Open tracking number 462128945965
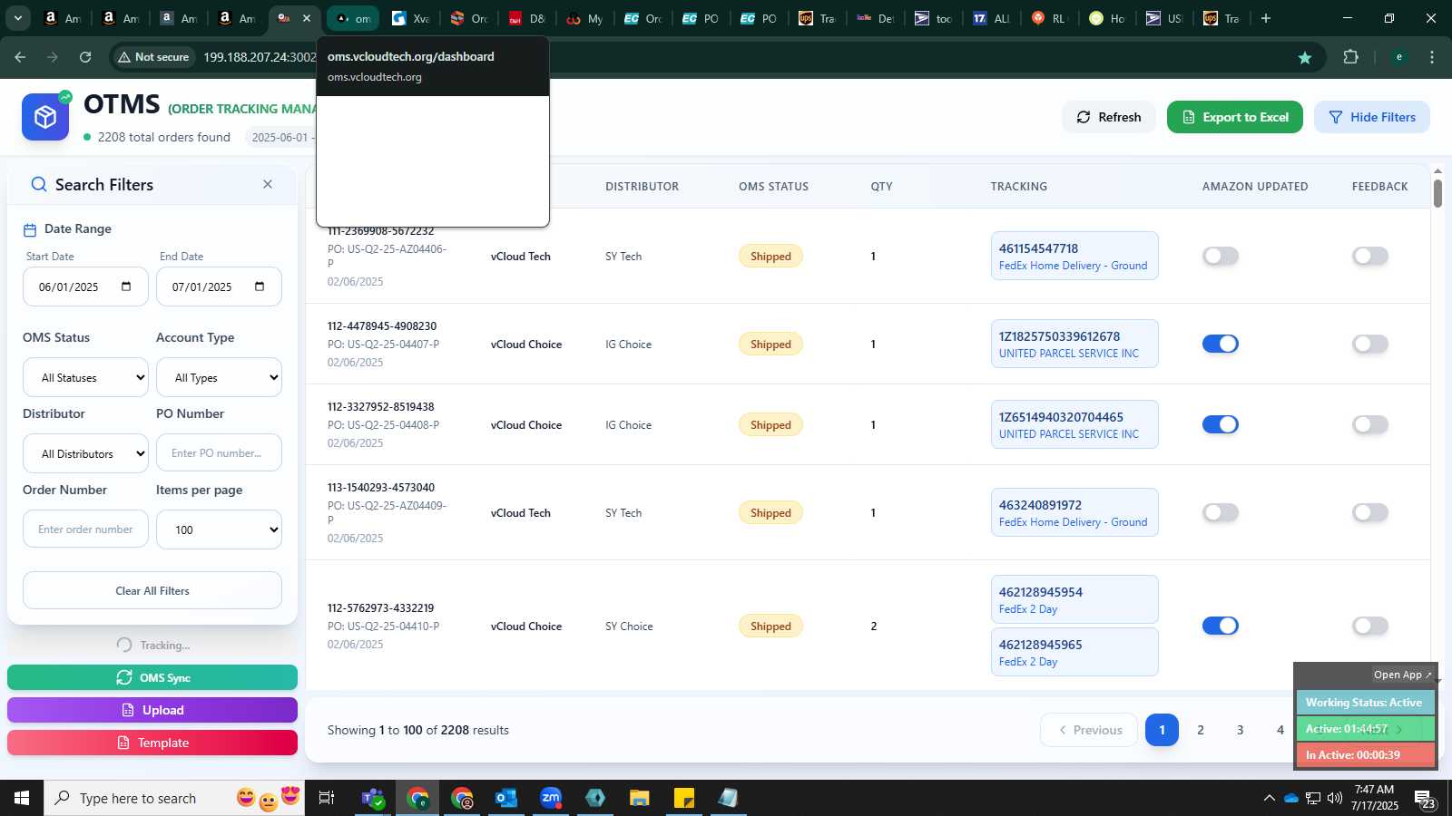Screen dimensions: 1452x816 (1040, 645)
